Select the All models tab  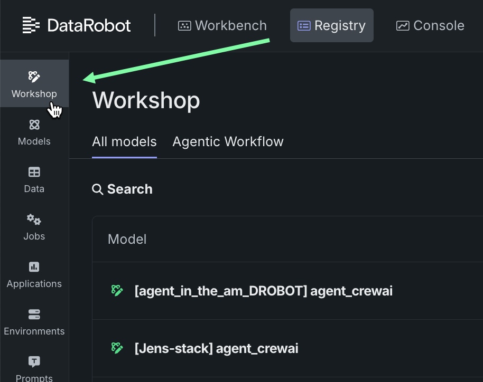(x=124, y=142)
